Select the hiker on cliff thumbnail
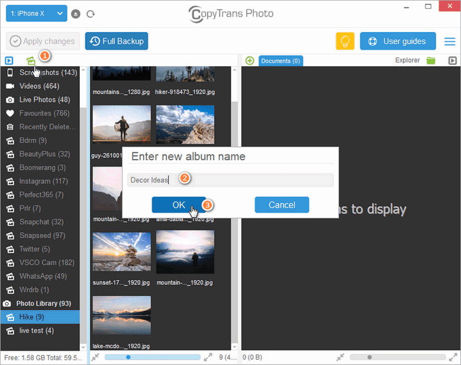461x365 pixels. pyautogui.click(x=185, y=125)
